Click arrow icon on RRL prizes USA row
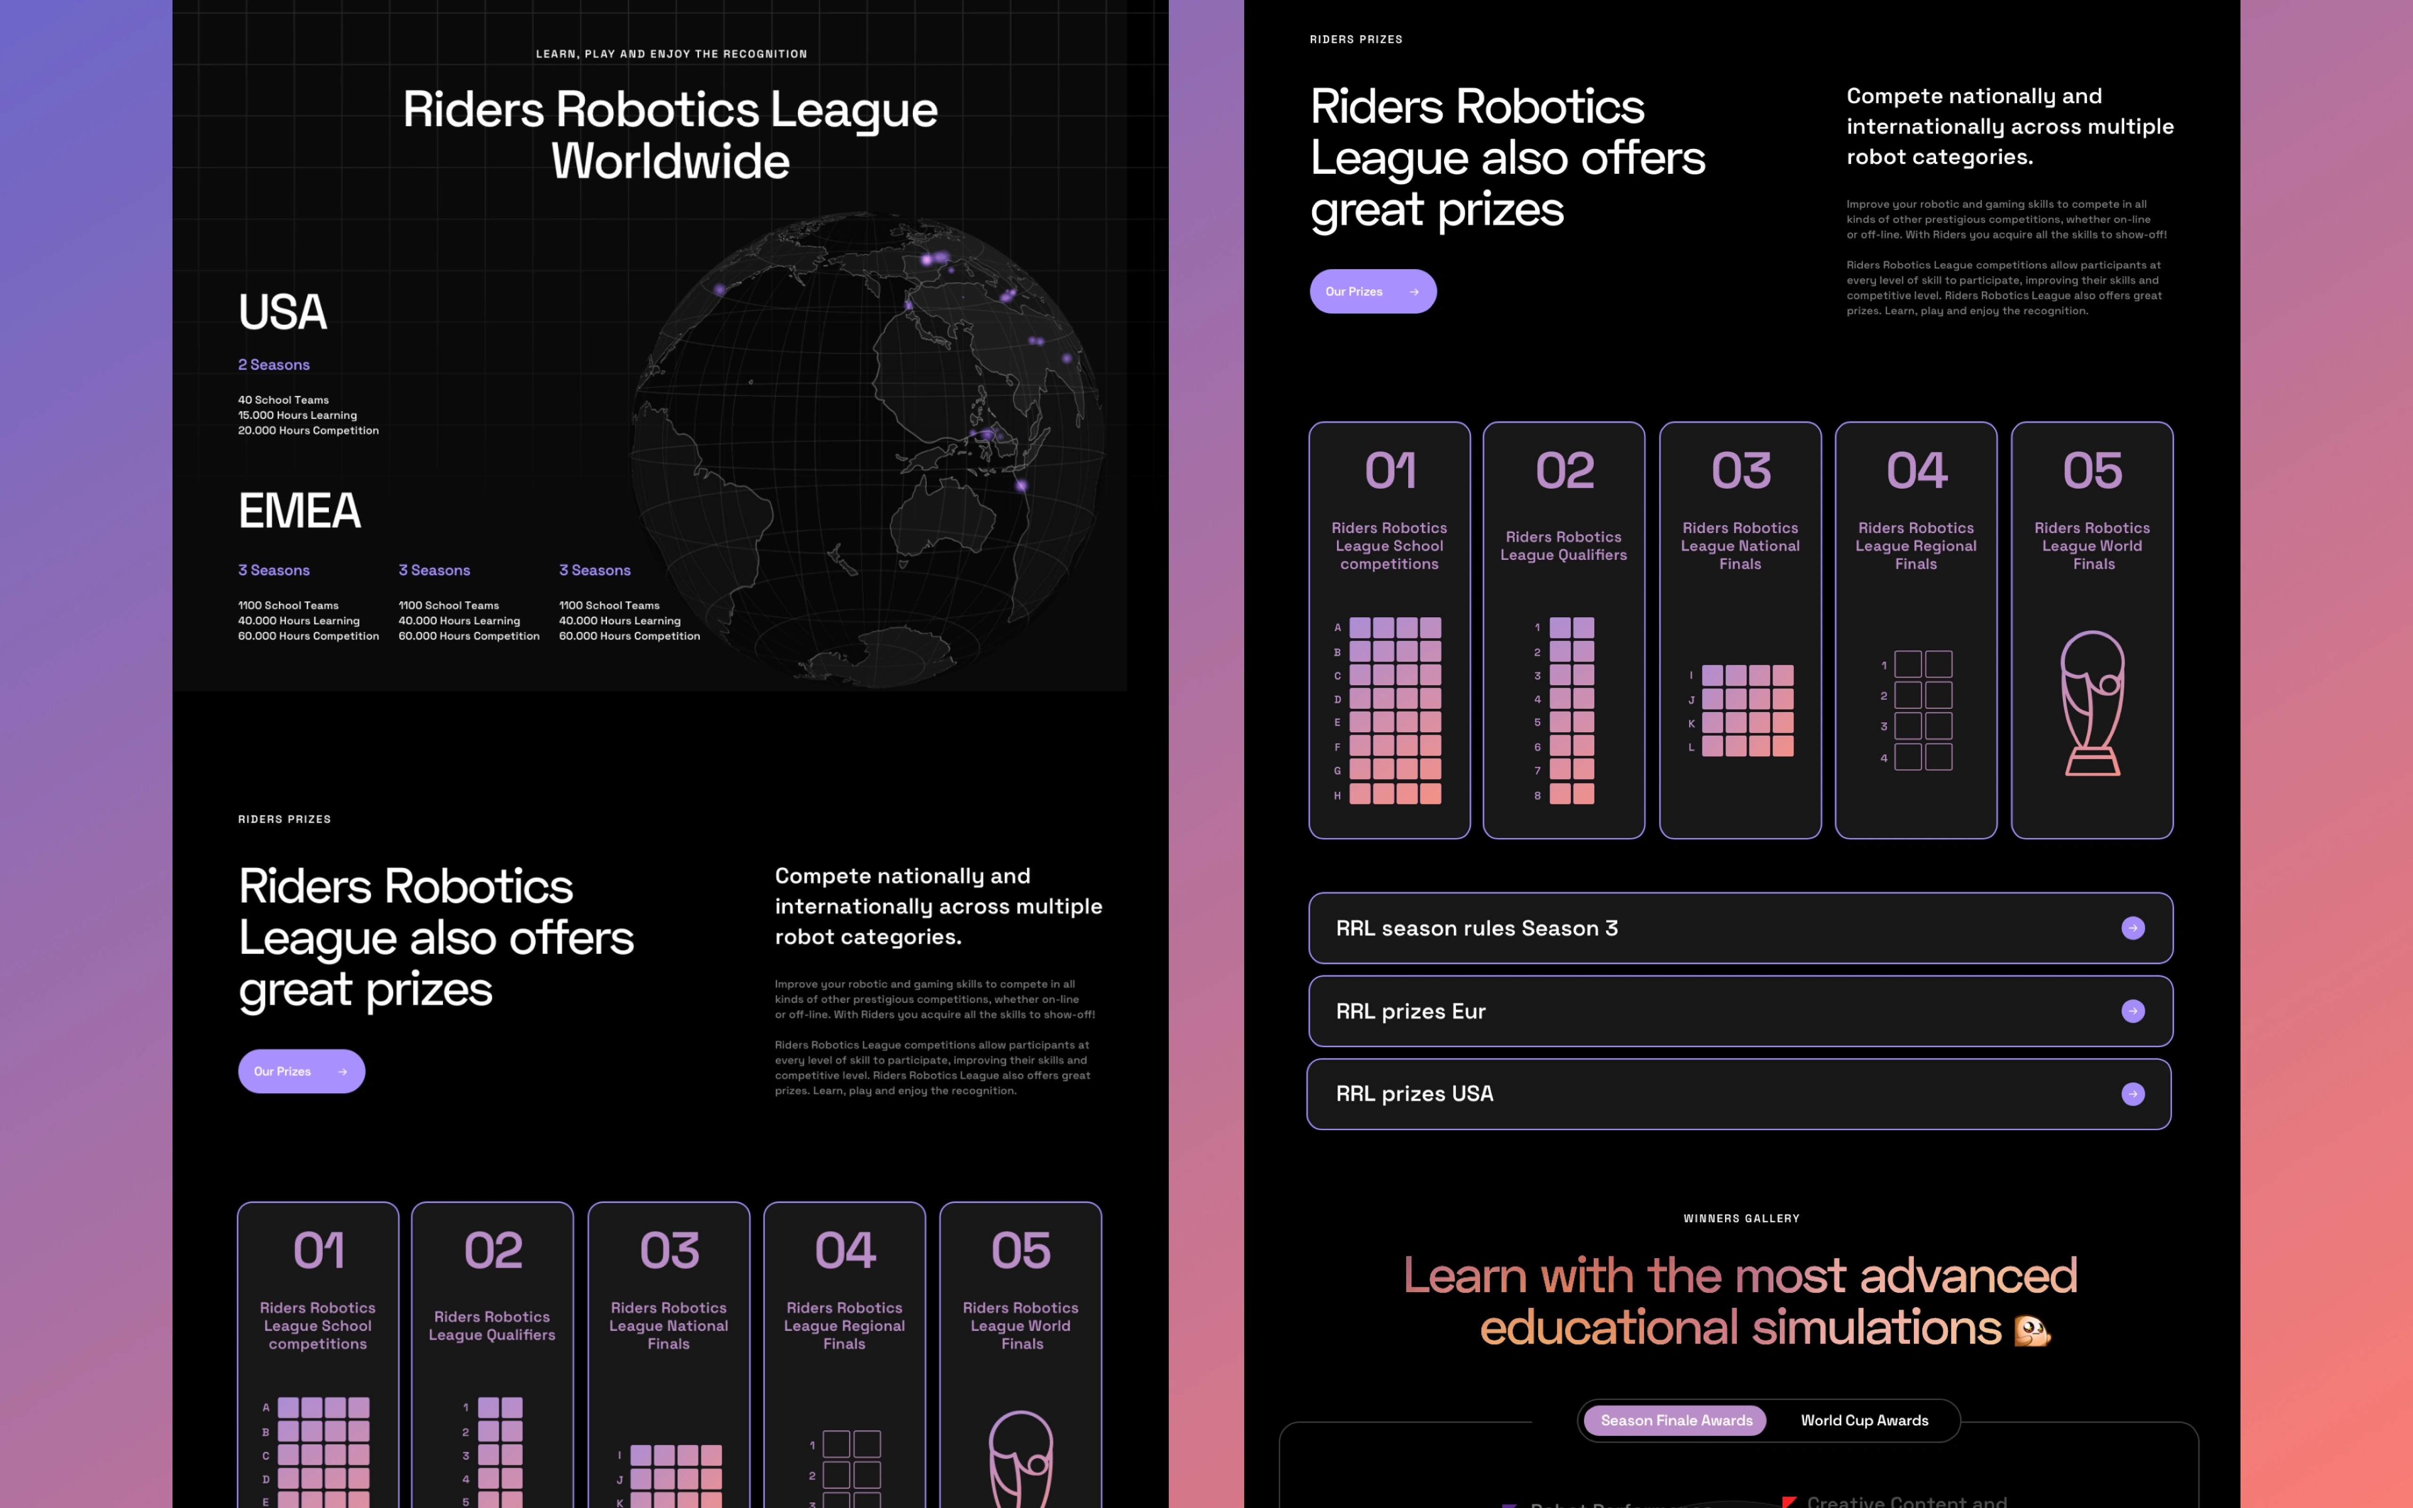Screen dimensions: 2413x1508 2132,1094
